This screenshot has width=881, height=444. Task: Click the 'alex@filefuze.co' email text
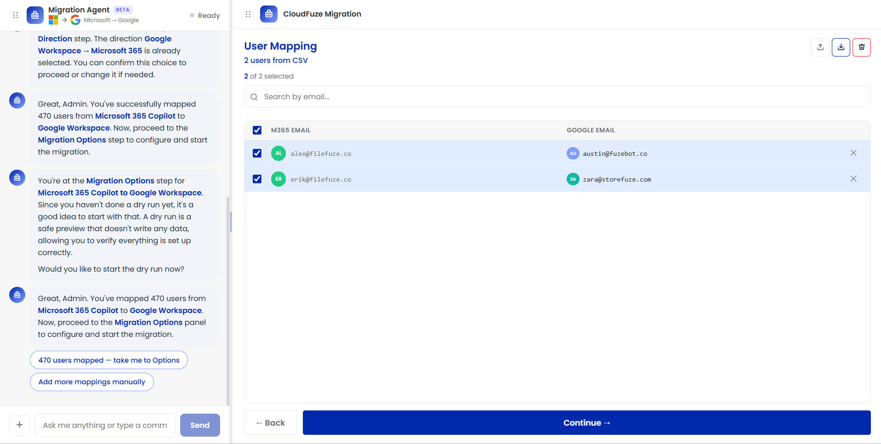click(321, 154)
